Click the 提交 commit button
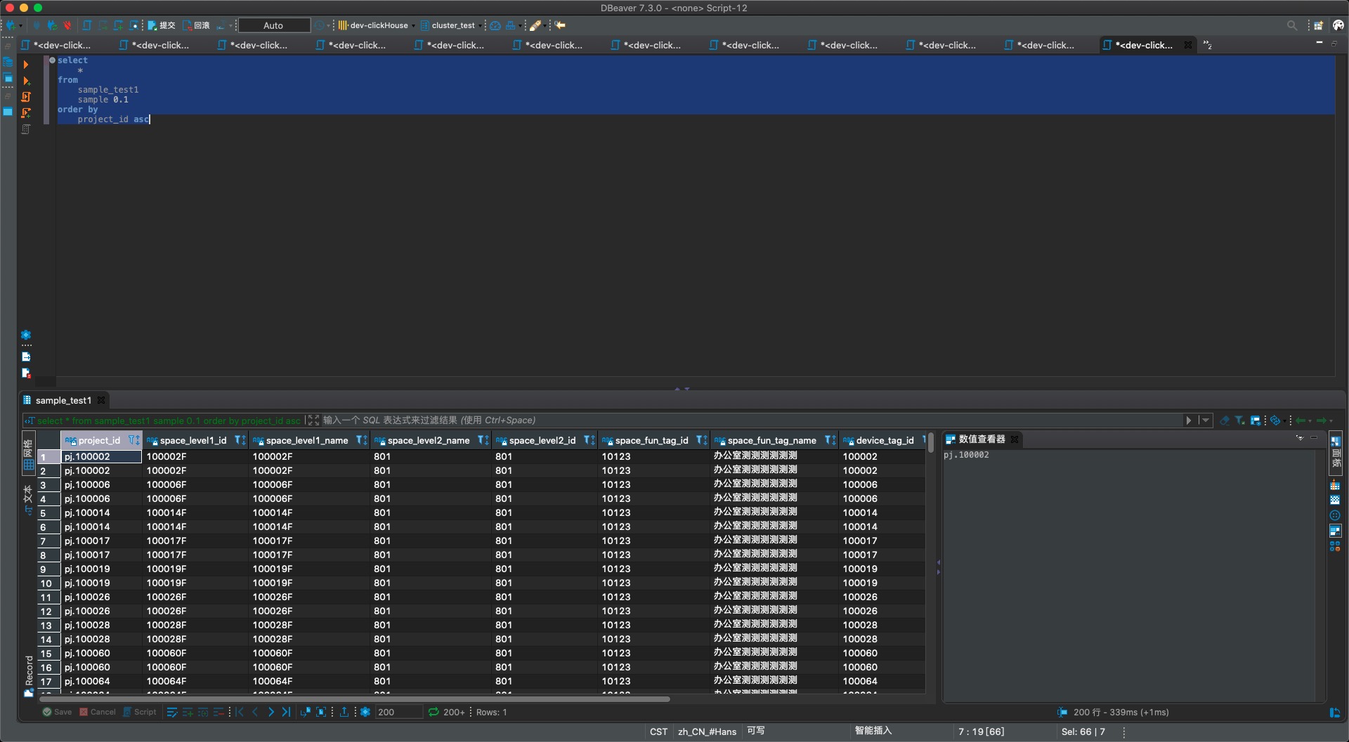 (x=161, y=25)
